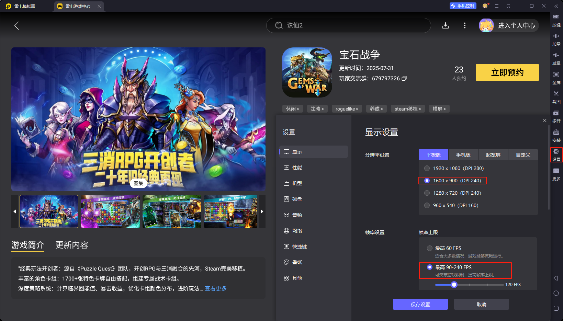The image size is (563, 321).
Task: Collapse the right sidebar with double chevron
Action: [x=556, y=6]
